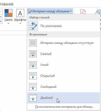Open the Fonts theme button with letter A
The image size is (101, 111).
pos(20,13)
